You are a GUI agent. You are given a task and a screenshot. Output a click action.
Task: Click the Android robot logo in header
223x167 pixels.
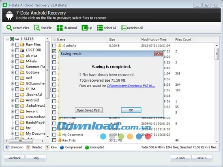tap(9, 15)
